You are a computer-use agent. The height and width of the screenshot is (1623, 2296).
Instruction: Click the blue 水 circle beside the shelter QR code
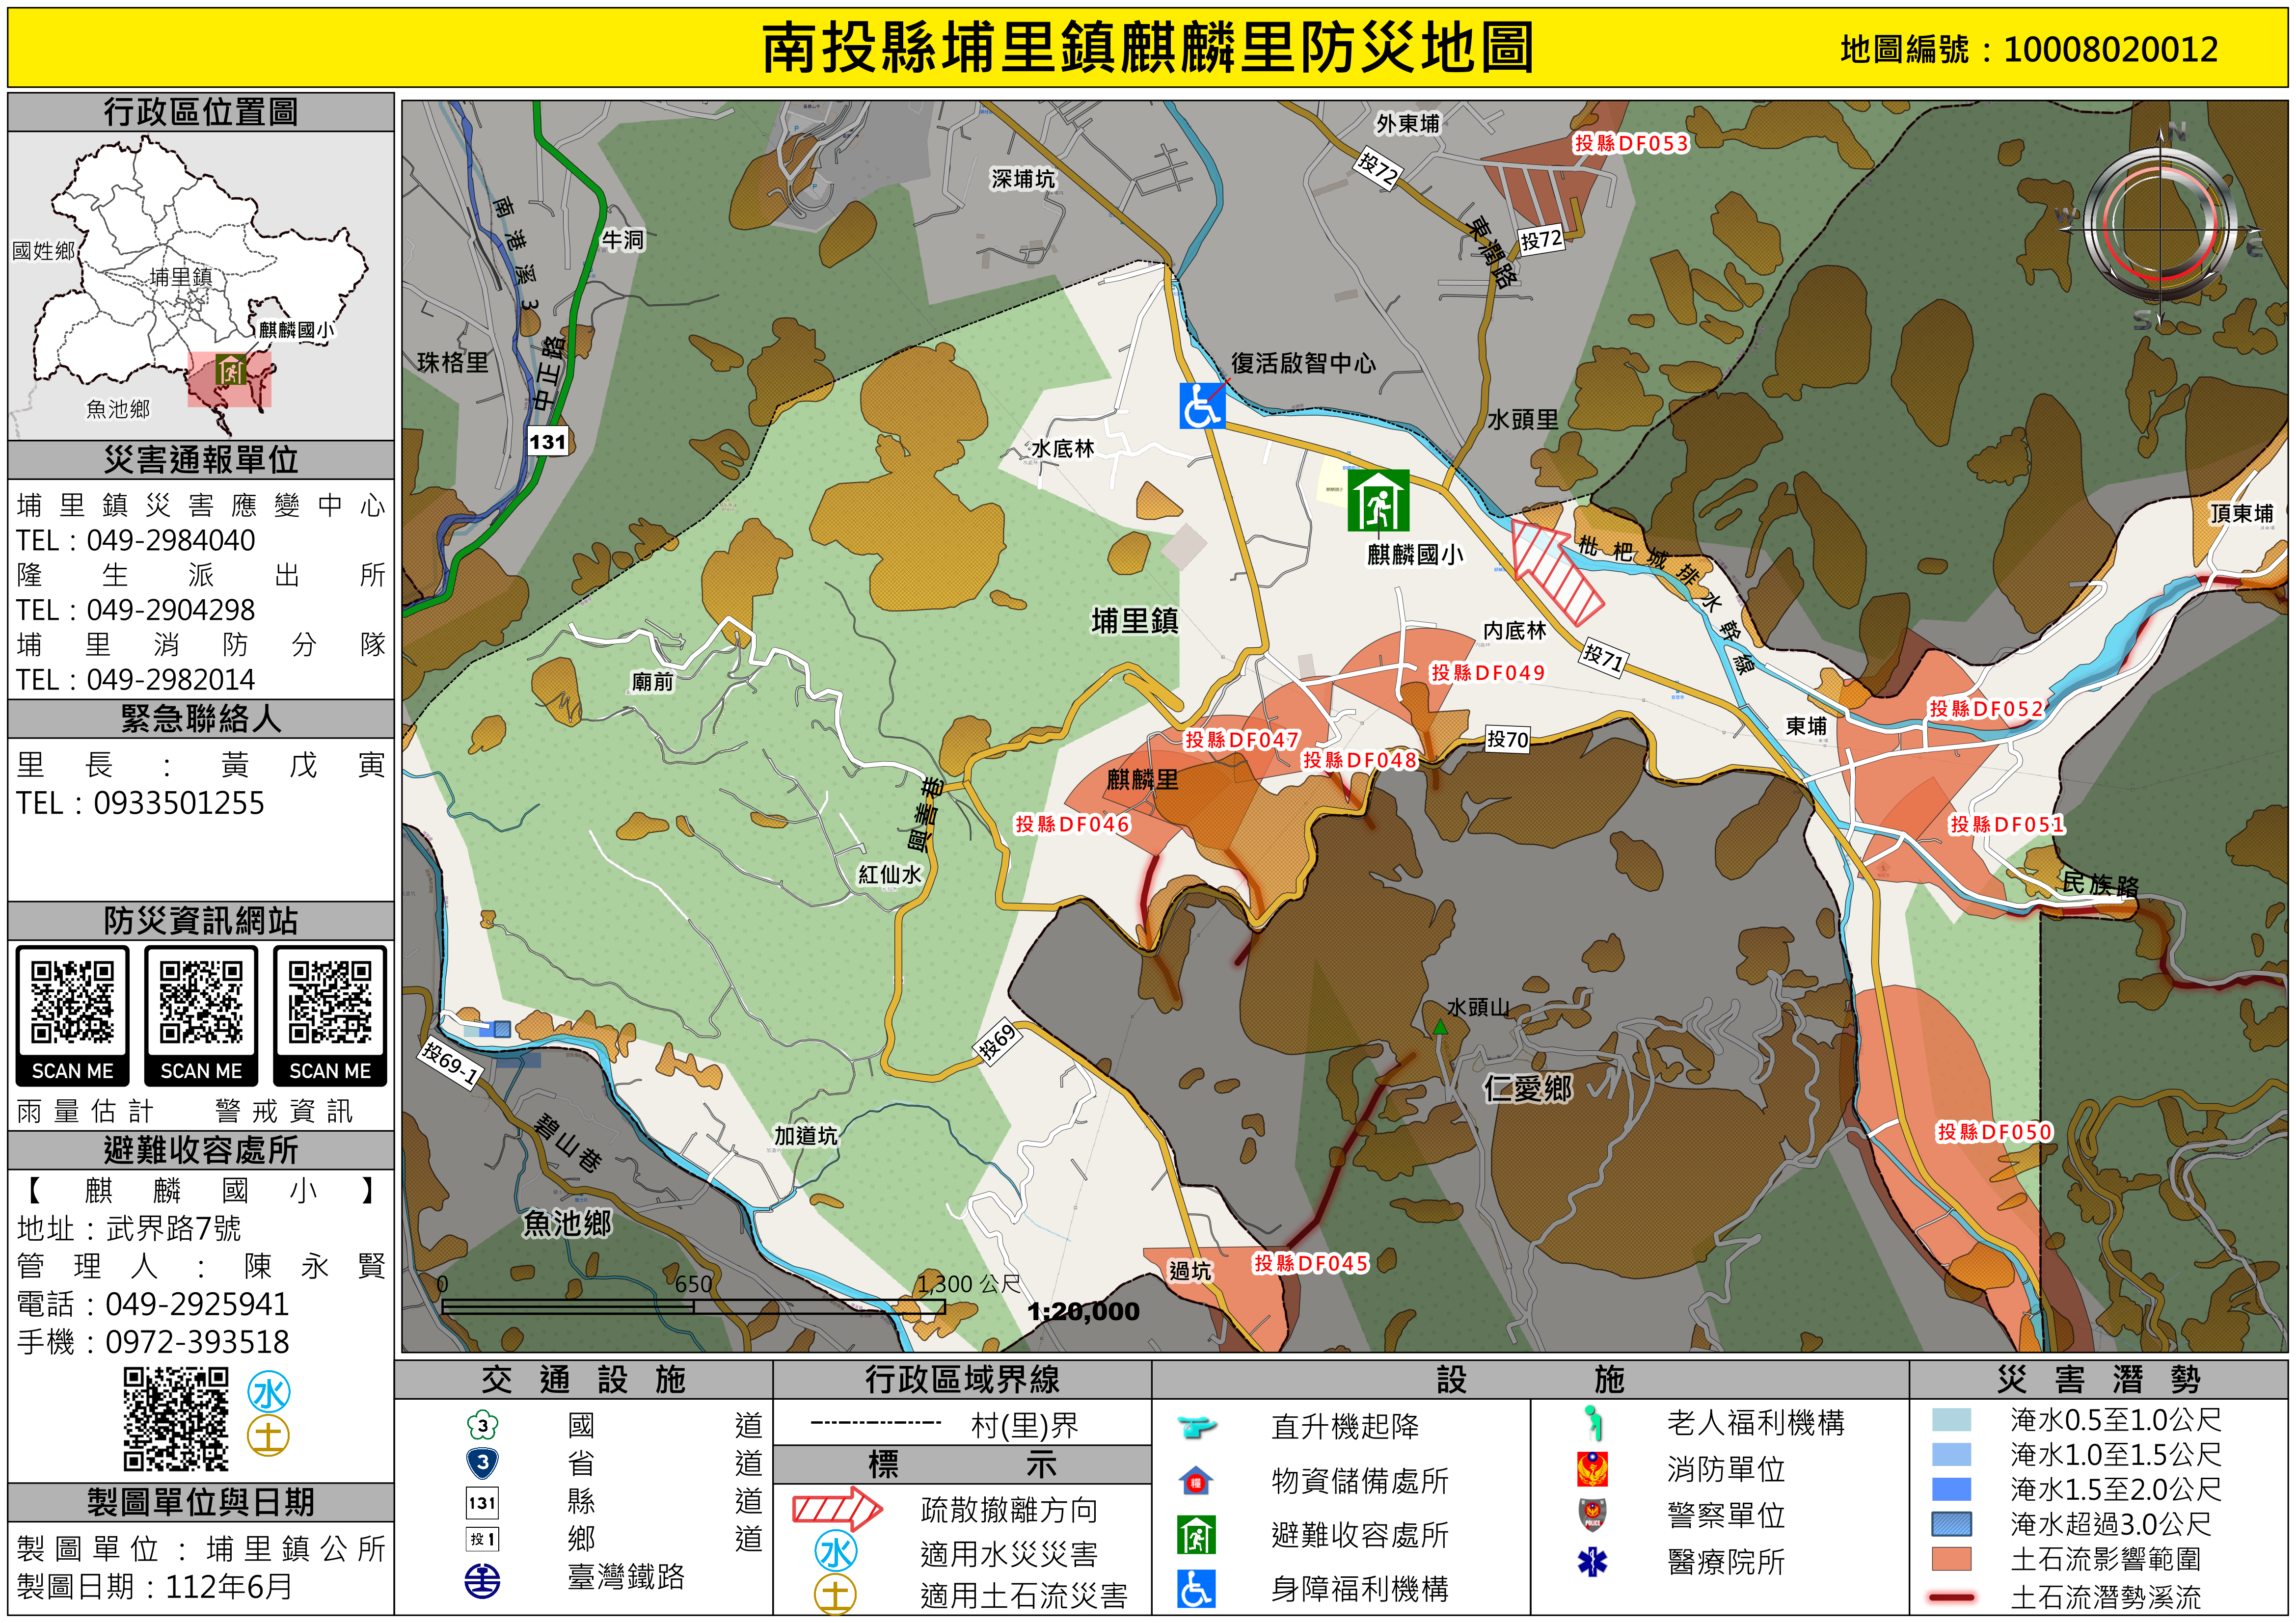(269, 1393)
